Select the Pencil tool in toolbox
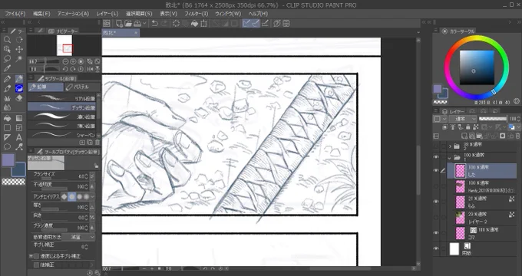The image size is (522, 276). (19, 79)
